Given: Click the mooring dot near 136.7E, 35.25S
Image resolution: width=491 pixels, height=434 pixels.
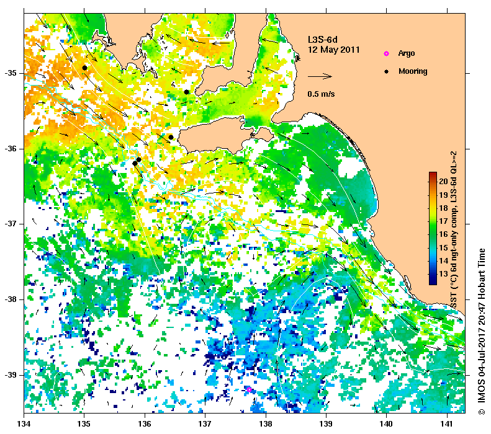Looking at the screenshot, I should 187,92.
